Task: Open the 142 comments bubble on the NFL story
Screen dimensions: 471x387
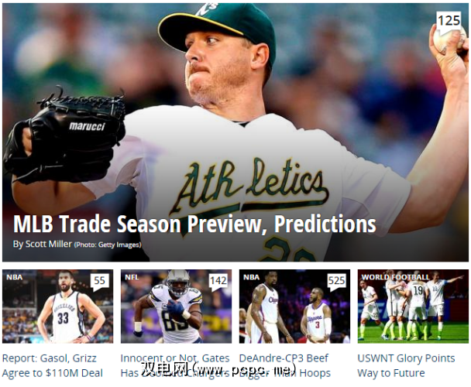Action: (218, 282)
